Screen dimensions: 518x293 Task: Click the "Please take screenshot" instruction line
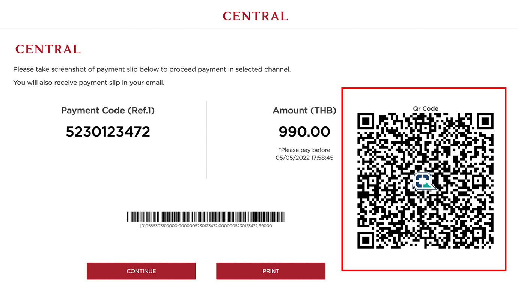(152, 69)
